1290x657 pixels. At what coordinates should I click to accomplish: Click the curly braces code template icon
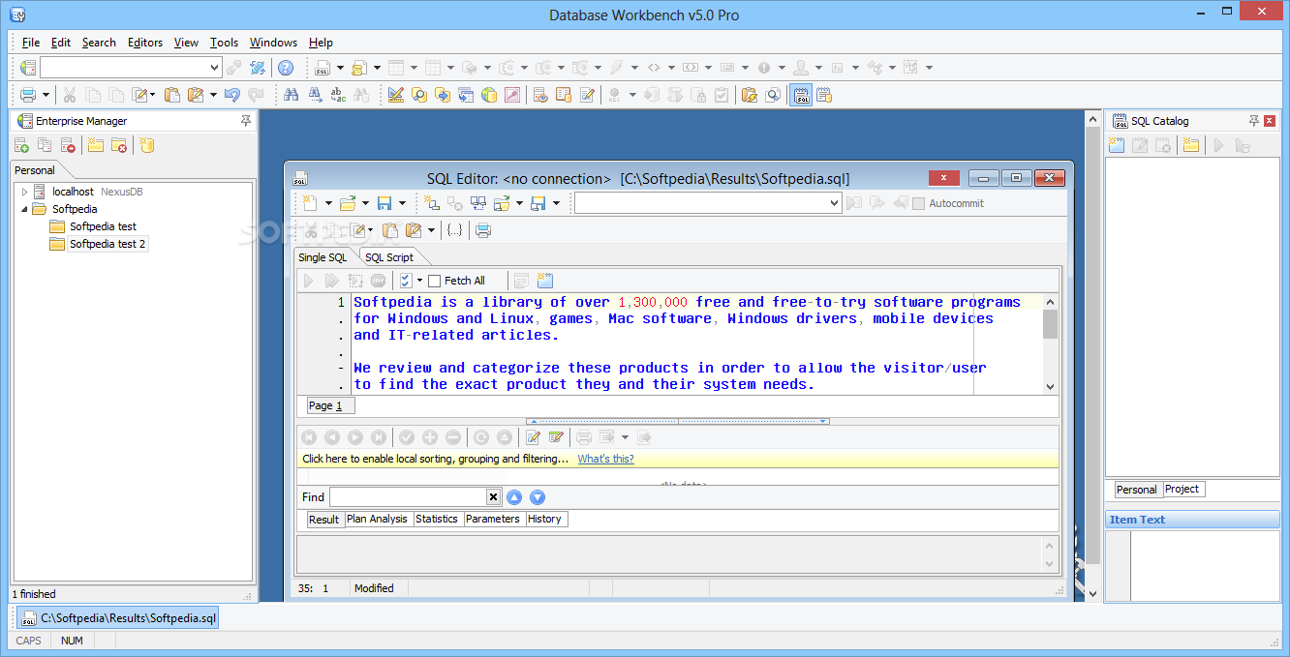click(454, 230)
